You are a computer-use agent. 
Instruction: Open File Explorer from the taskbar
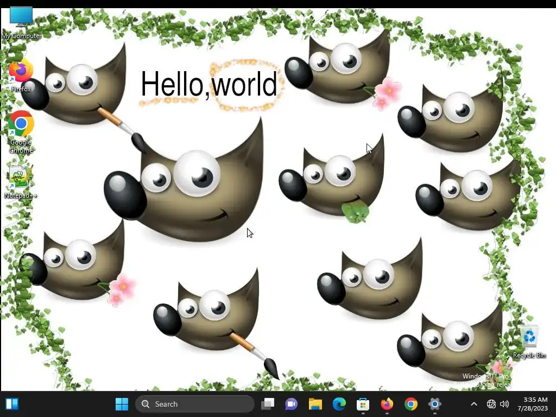(315, 404)
